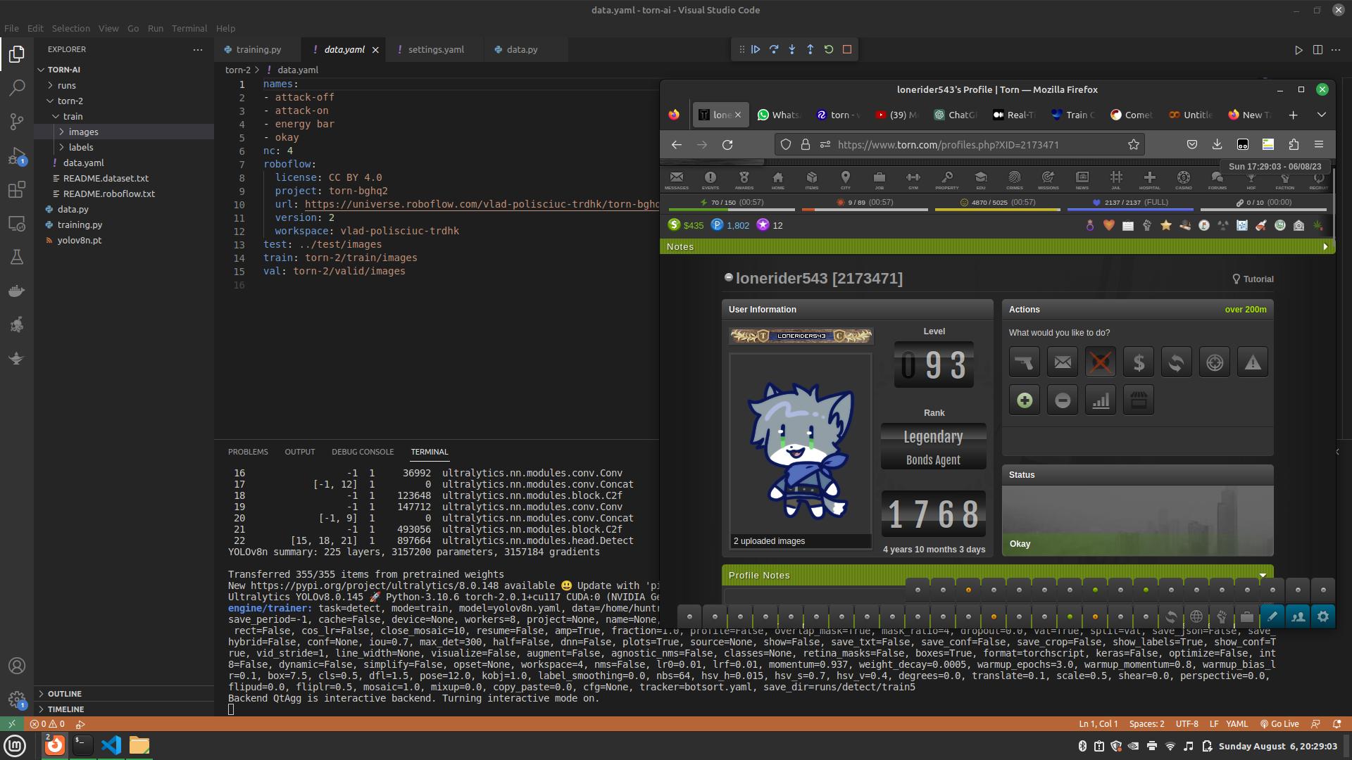Click Add to Friend list plus icon
1352x760 pixels.
pyautogui.click(x=1025, y=400)
